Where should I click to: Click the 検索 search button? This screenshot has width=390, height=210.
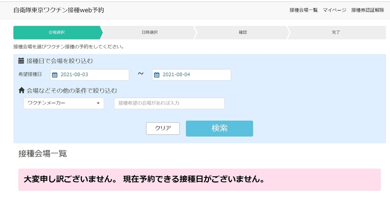[x=219, y=129]
